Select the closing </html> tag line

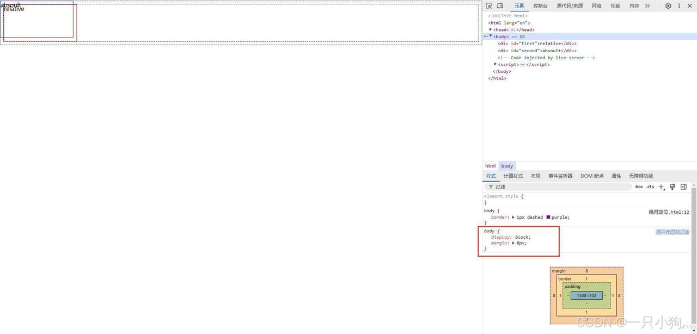pos(497,78)
